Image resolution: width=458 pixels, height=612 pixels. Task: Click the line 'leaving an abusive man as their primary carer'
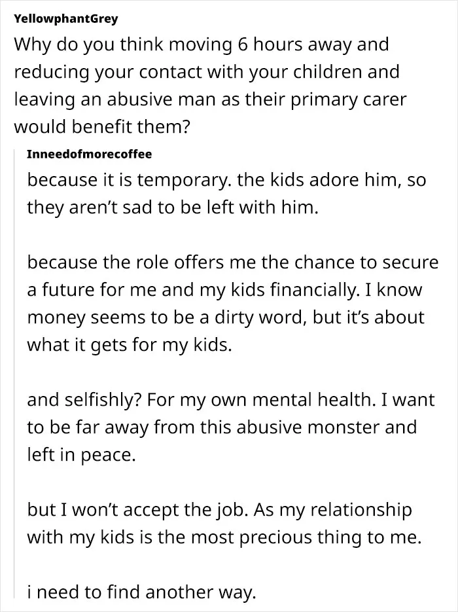[x=210, y=99]
